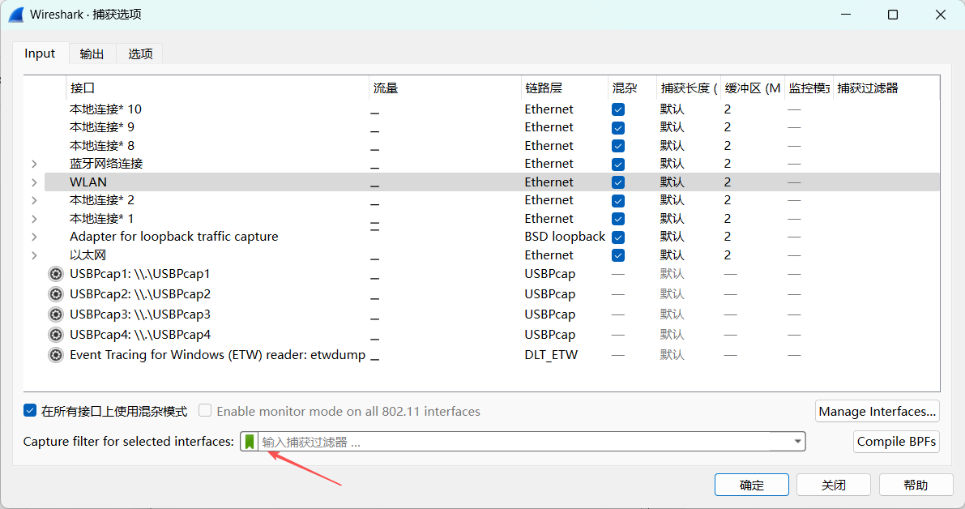Click the USBPcap2 gear settings icon
The height and width of the screenshot is (509, 965).
click(x=56, y=294)
